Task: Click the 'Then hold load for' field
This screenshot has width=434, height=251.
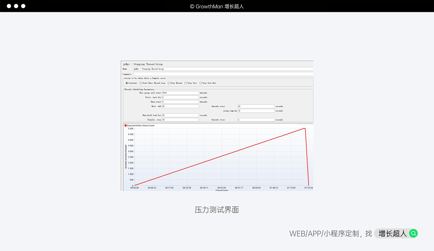Action: [x=180, y=115]
